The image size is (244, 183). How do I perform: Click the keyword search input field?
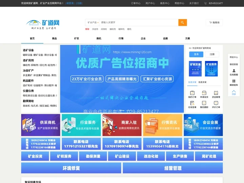[x=139, y=23]
